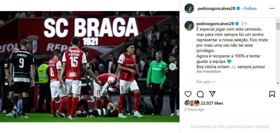Follow pedroogoncalves28
The image size is (280, 133).
pyautogui.click(x=250, y=8)
